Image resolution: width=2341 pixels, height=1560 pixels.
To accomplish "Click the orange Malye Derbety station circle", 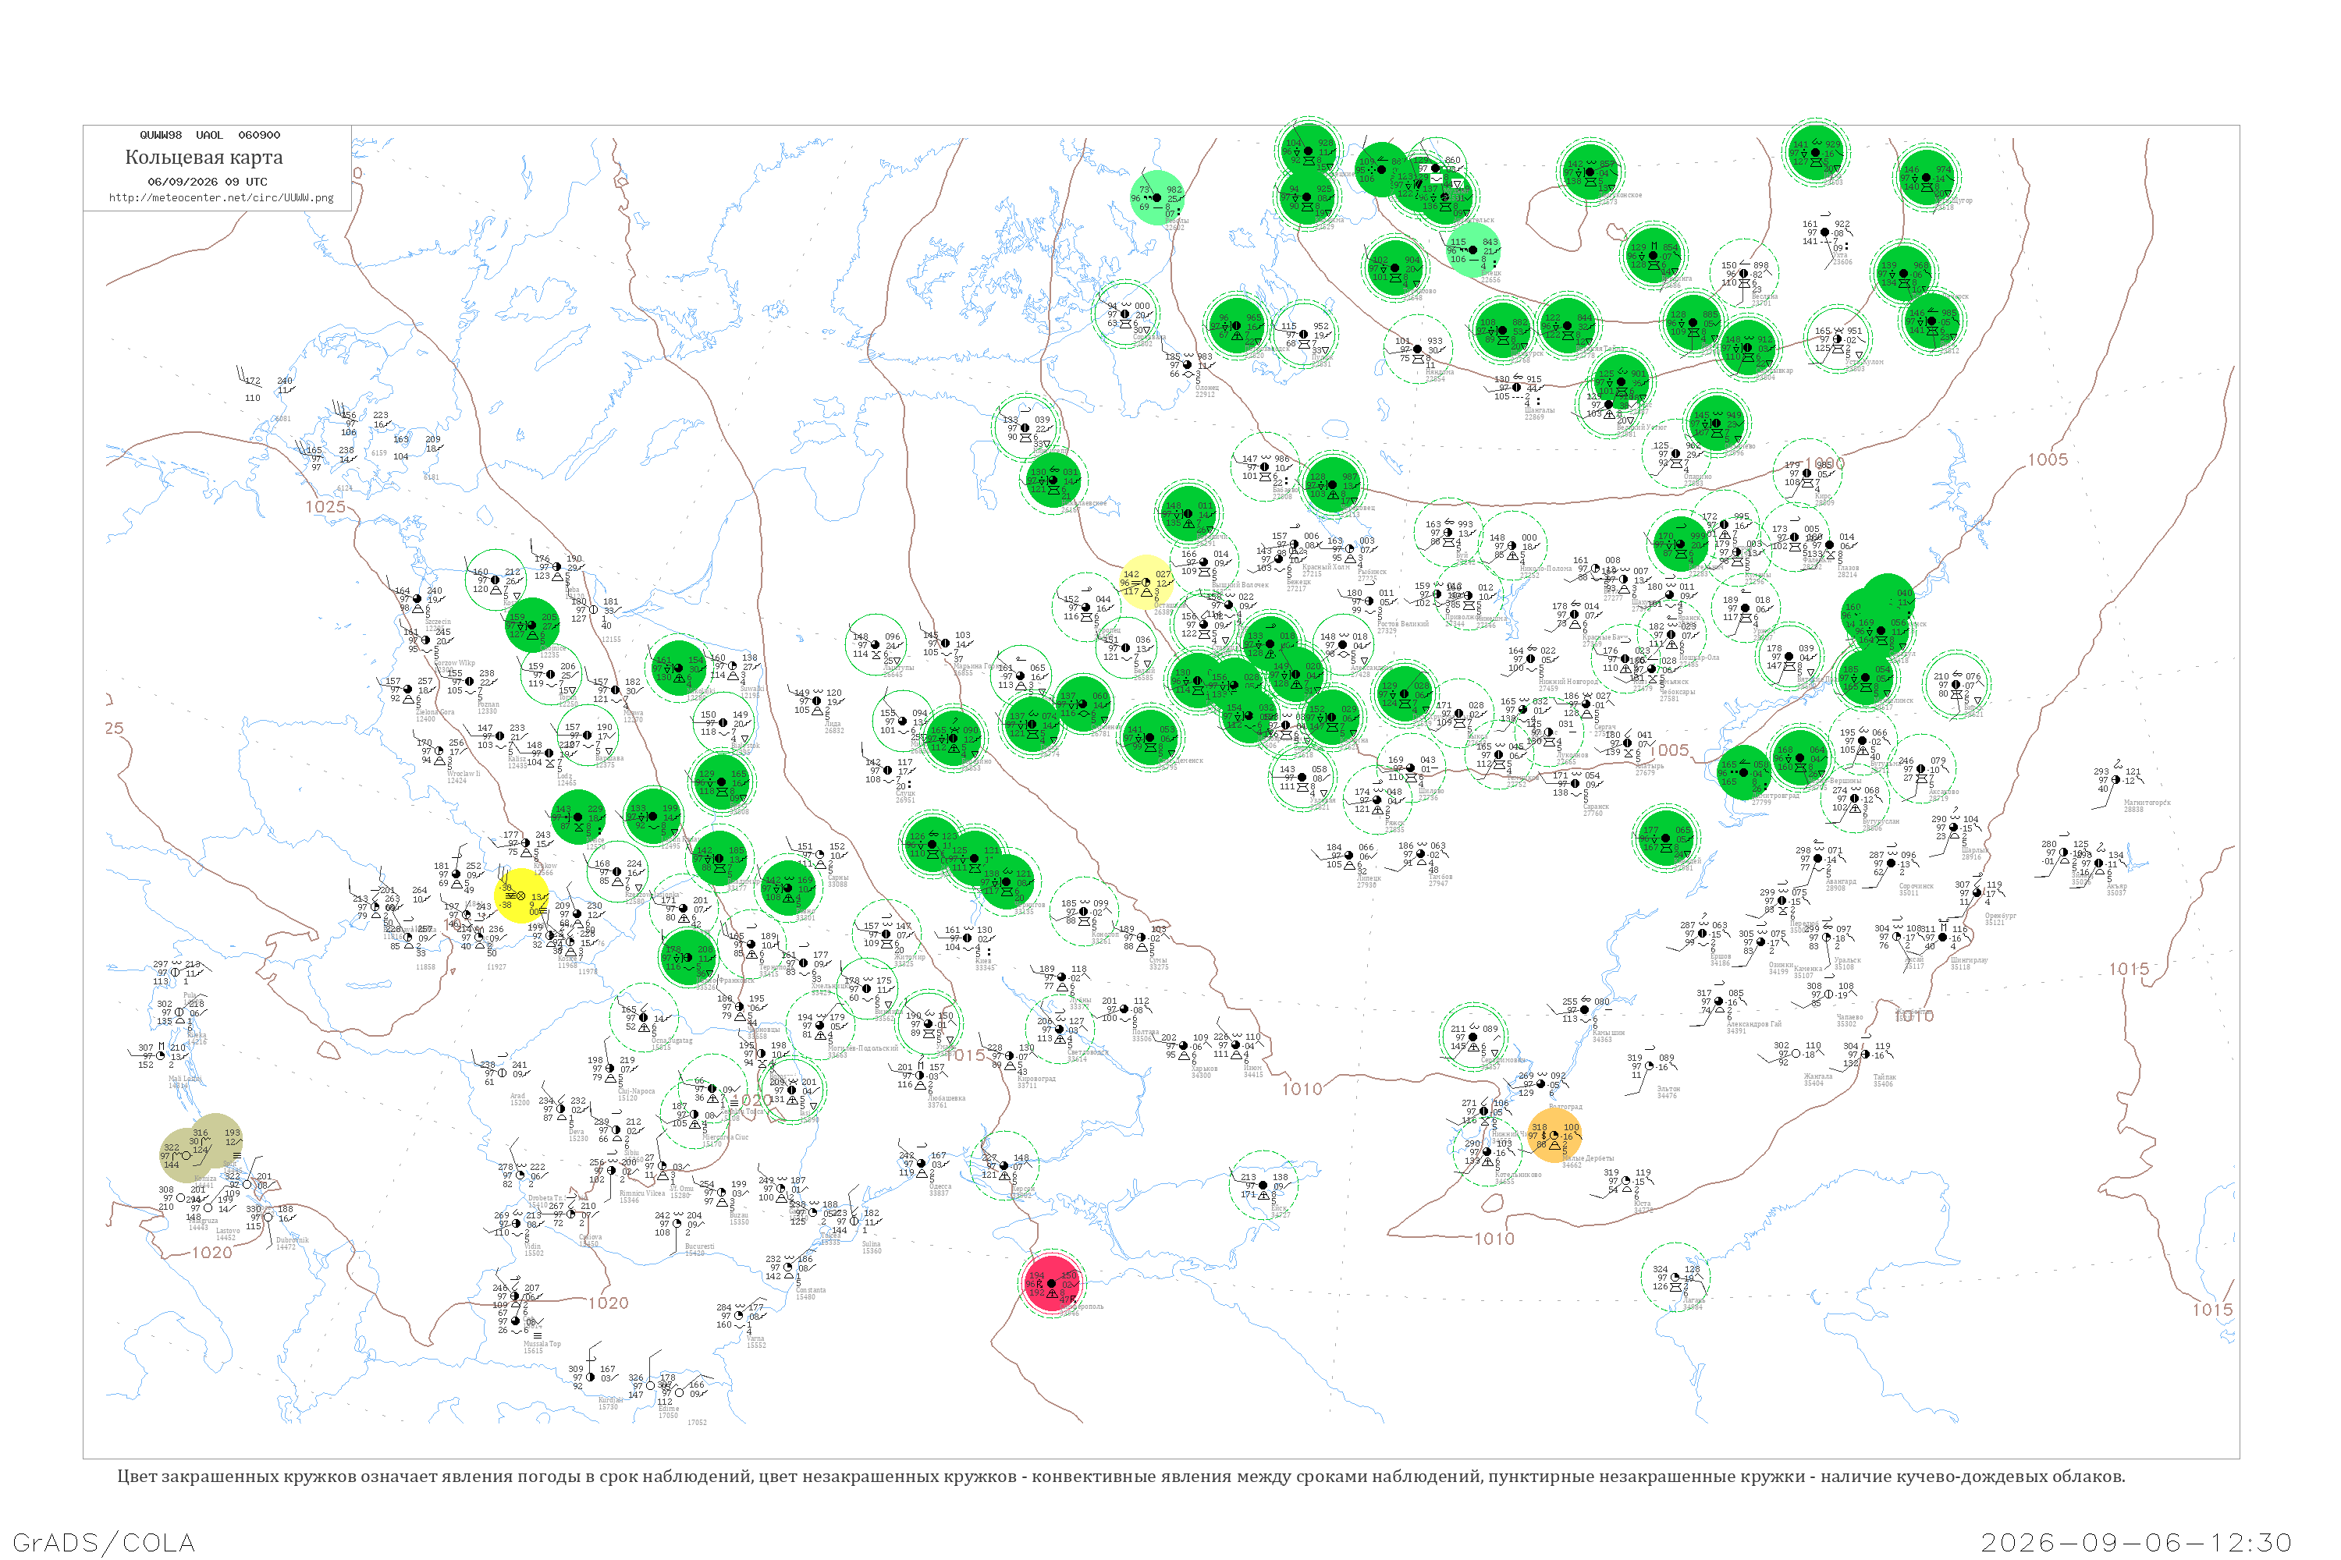I will pos(1554,1135).
